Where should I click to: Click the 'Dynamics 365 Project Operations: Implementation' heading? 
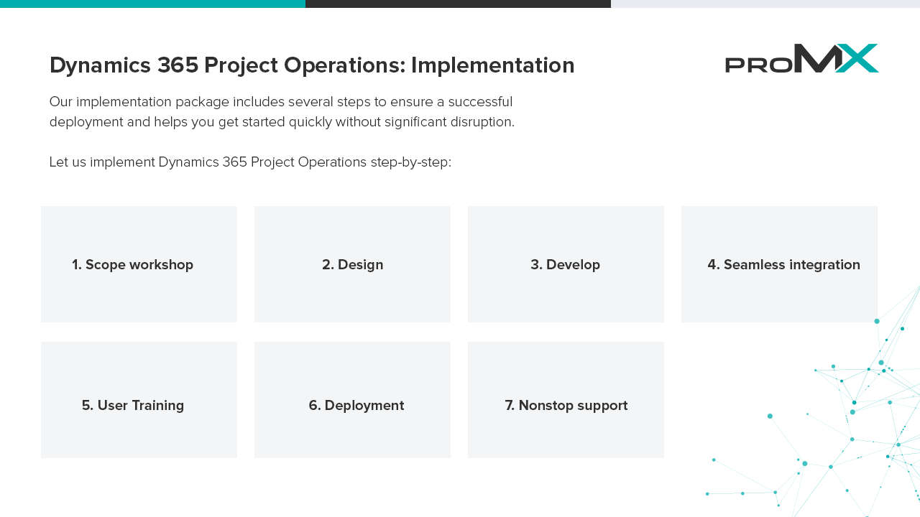coord(312,65)
